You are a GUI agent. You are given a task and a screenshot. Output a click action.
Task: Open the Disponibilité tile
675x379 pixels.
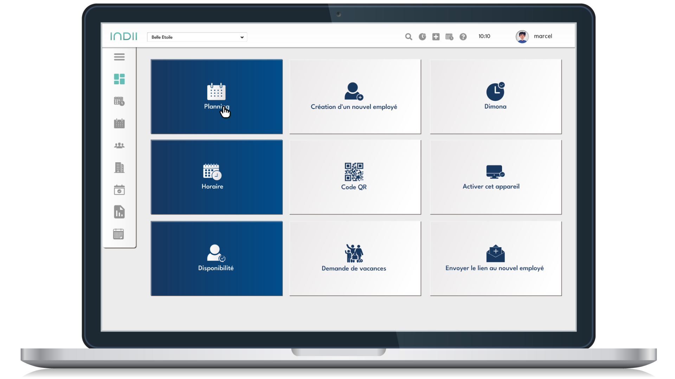click(217, 258)
